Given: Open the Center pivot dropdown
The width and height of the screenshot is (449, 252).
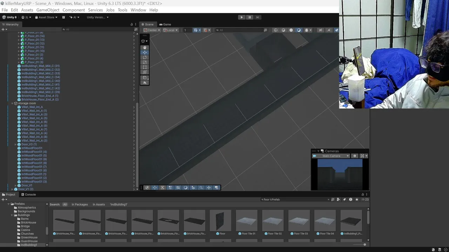Looking at the screenshot, I should [152, 30].
